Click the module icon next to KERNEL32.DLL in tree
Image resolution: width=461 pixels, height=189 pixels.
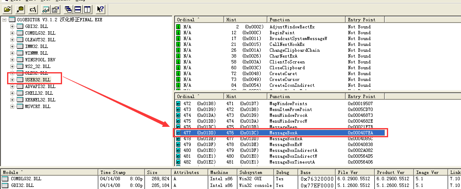coord(20,100)
